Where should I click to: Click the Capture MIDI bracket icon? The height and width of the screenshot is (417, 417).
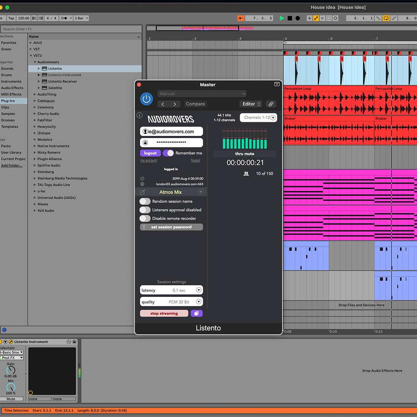click(329, 18)
